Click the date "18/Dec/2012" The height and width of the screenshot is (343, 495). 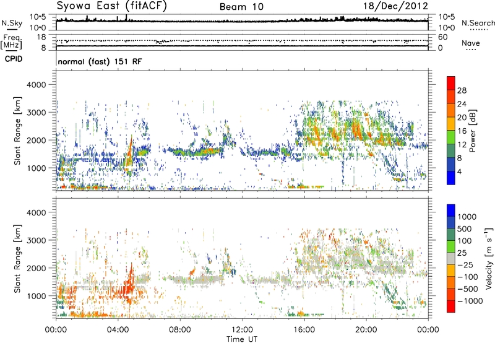pyautogui.click(x=395, y=6)
